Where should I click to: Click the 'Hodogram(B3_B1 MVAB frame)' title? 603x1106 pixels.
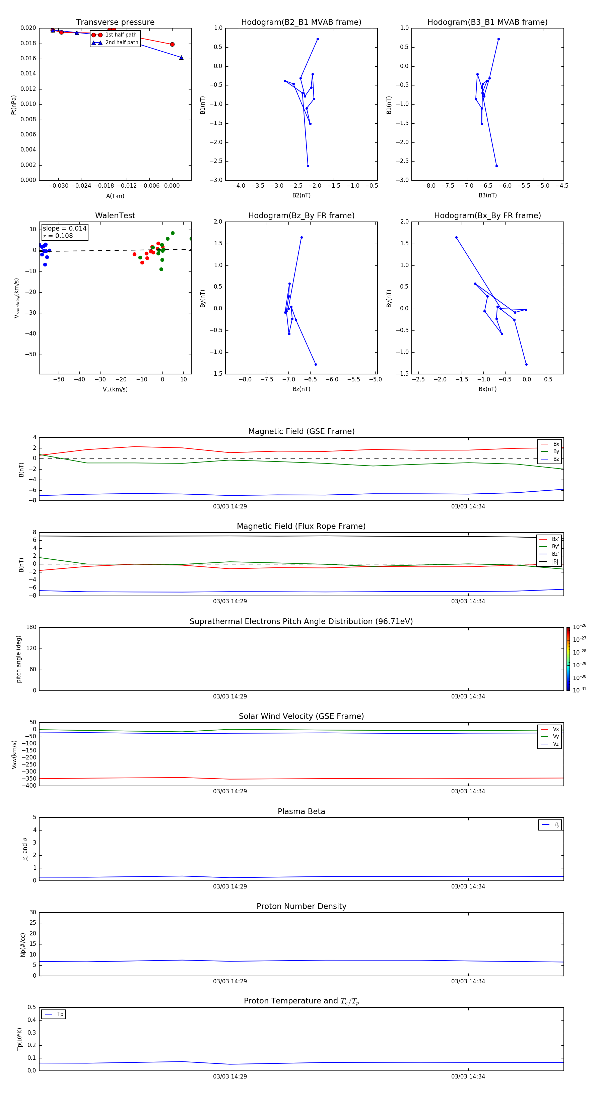click(x=487, y=22)
